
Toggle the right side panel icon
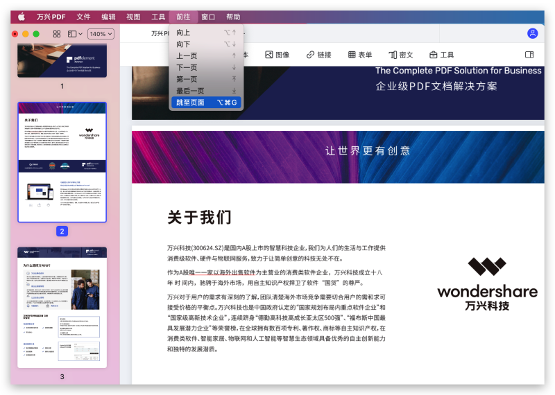(x=529, y=55)
